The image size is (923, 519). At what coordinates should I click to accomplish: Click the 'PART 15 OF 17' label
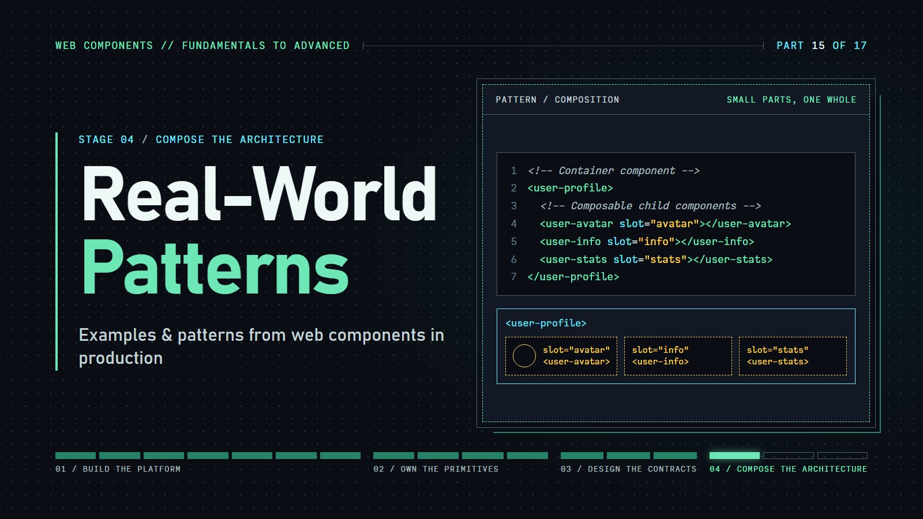pyautogui.click(x=821, y=46)
